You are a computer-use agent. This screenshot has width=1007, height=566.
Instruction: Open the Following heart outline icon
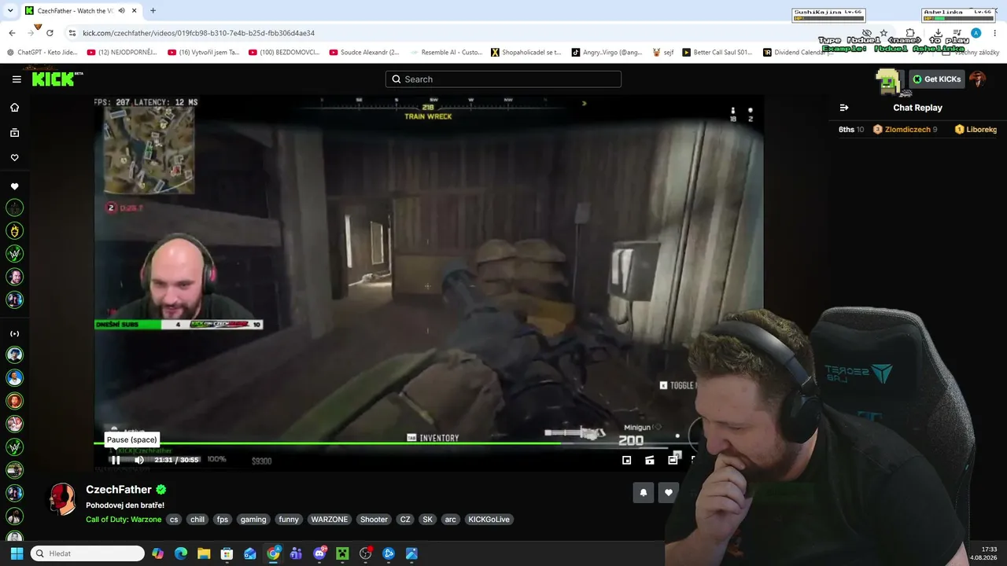14,158
